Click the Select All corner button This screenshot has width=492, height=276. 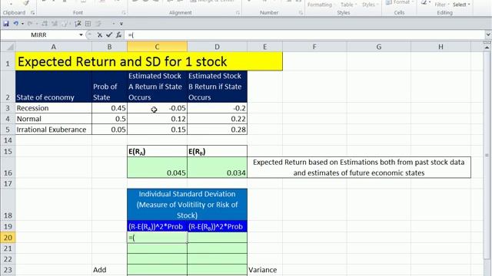click(x=8, y=47)
